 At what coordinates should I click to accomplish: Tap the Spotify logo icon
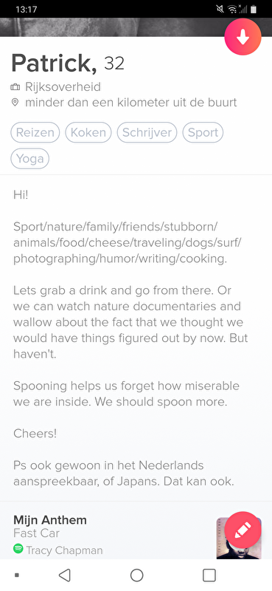(x=18, y=548)
